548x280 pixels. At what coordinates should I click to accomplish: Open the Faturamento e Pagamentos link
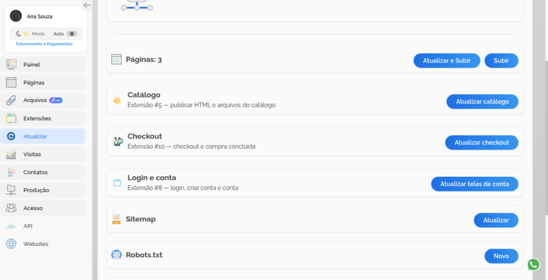[44, 44]
